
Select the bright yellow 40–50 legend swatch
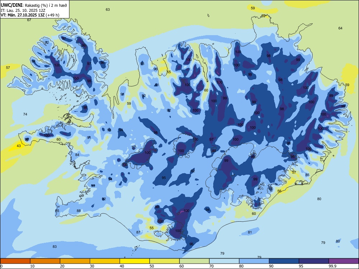tap(135, 261)
